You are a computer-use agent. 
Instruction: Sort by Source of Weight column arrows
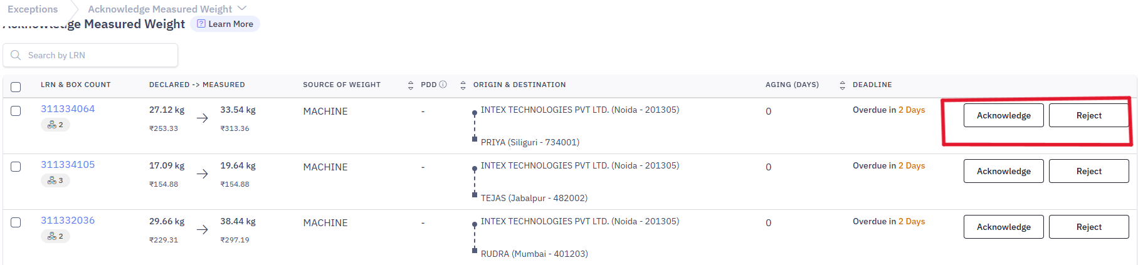[x=411, y=85]
